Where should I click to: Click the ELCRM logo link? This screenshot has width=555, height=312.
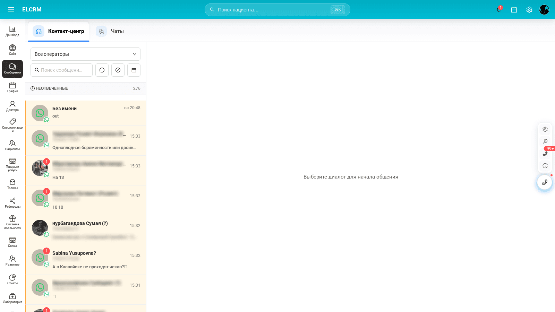(x=32, y=10)
